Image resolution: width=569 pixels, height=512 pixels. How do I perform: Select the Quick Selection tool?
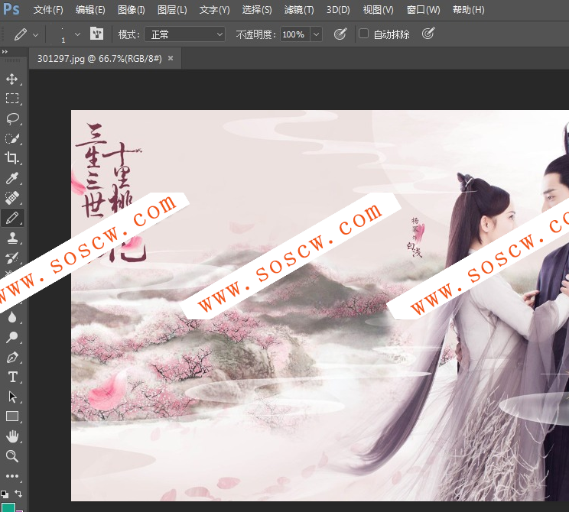[x=12, y=138]
